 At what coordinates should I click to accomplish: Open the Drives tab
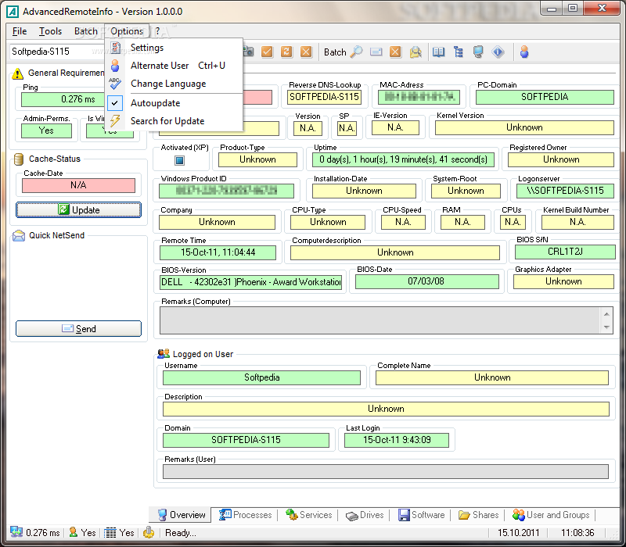click(x=365, y=515)
